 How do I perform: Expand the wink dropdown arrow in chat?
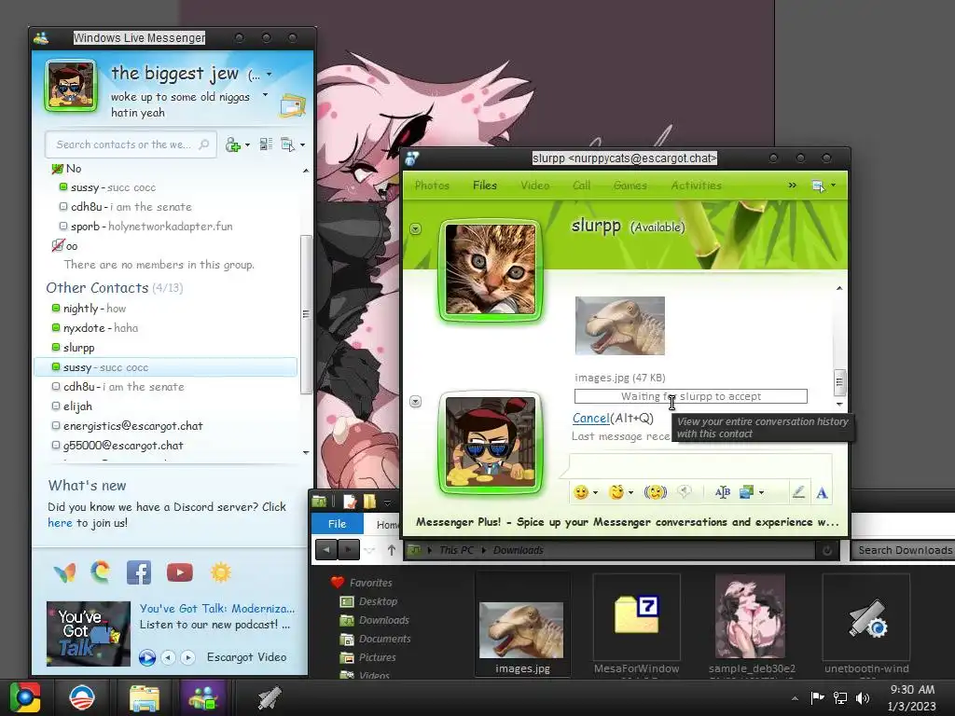point(630,492)
